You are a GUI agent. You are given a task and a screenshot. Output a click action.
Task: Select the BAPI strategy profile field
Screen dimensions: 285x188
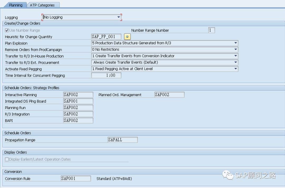click(x=78, y=120)
